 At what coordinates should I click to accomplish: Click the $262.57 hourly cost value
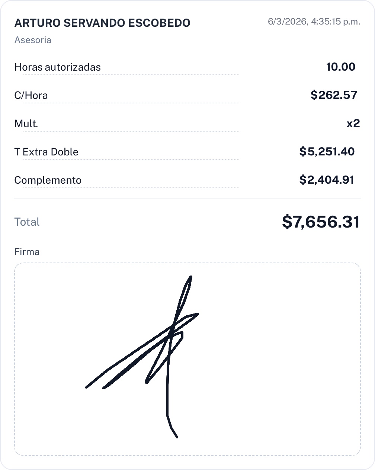pos(334,95)
